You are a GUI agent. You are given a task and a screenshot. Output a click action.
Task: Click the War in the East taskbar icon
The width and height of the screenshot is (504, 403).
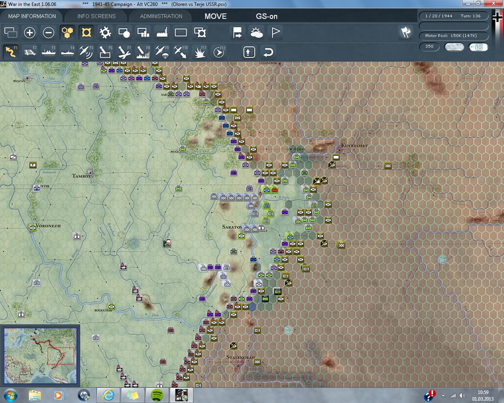point(182,395)
